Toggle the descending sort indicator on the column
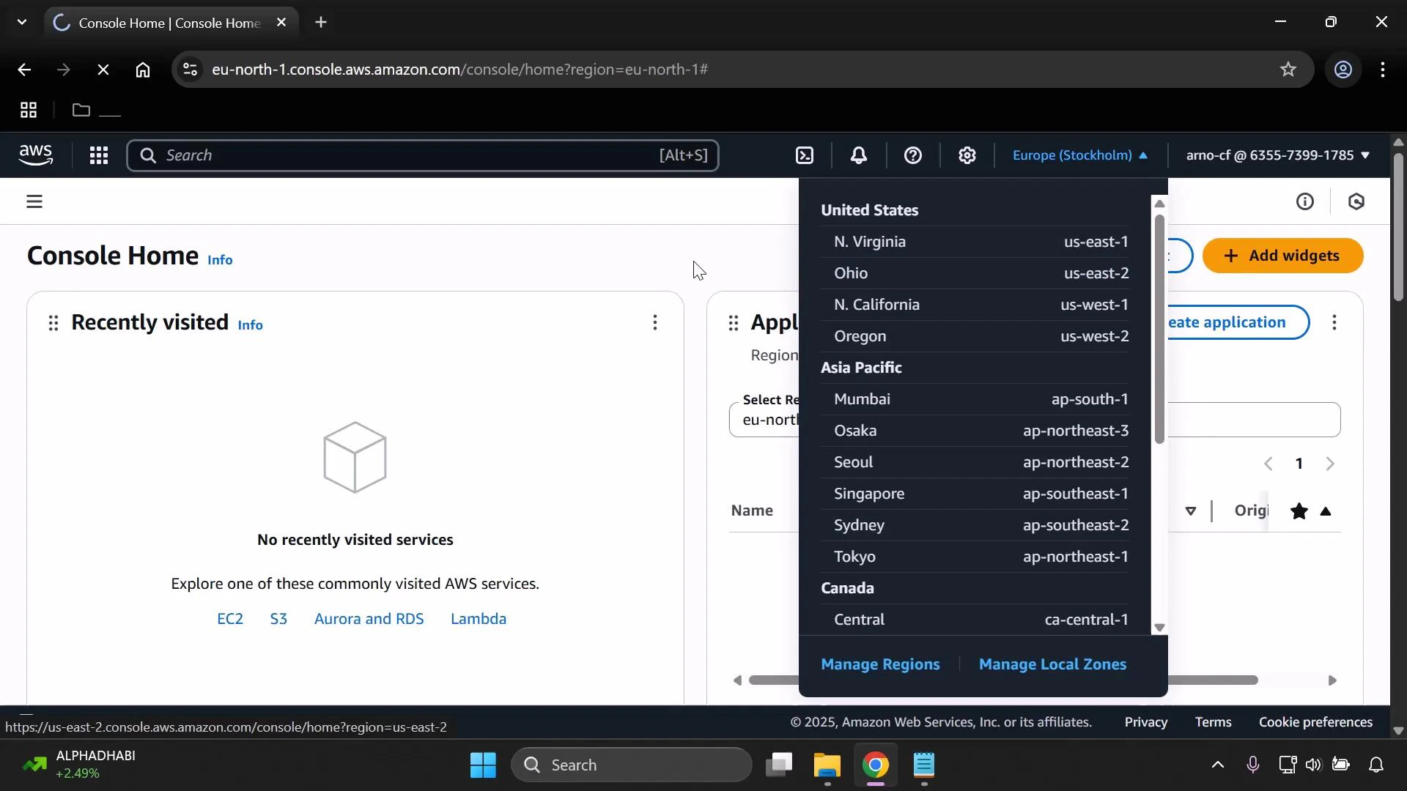 click(1192, 511)
